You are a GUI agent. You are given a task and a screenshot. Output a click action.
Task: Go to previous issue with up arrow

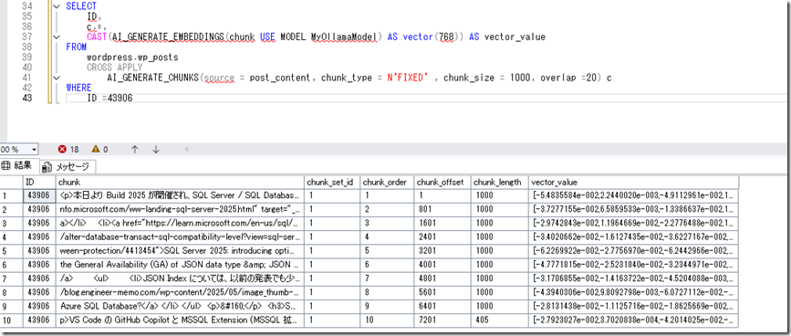click(135, 150)
